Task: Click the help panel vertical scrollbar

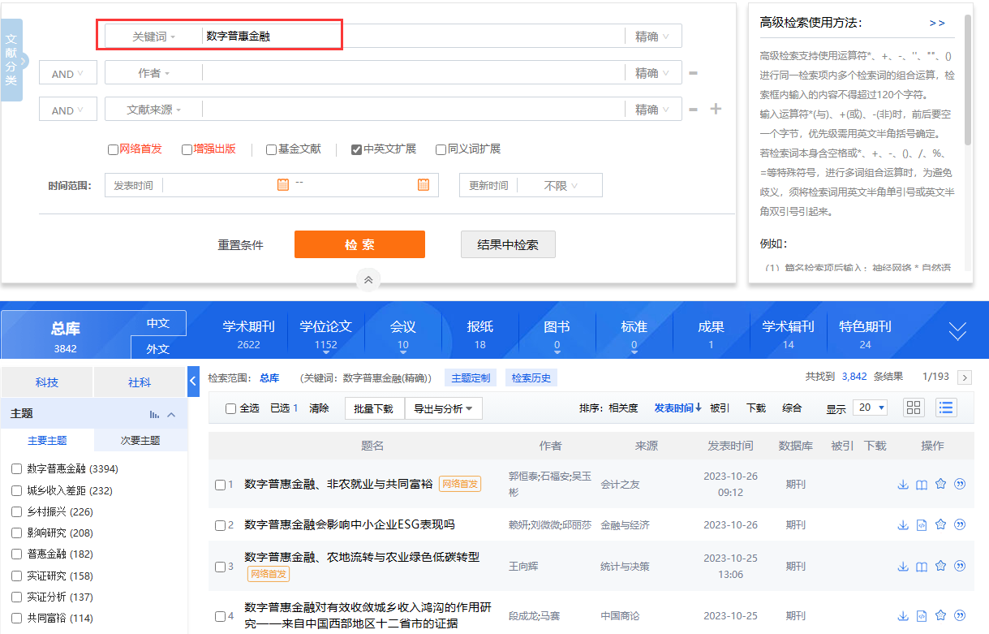Action: (x=967, y=81)
